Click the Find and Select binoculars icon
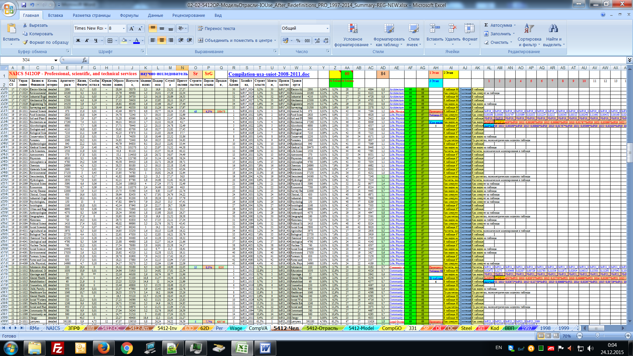 click(553, 29)
